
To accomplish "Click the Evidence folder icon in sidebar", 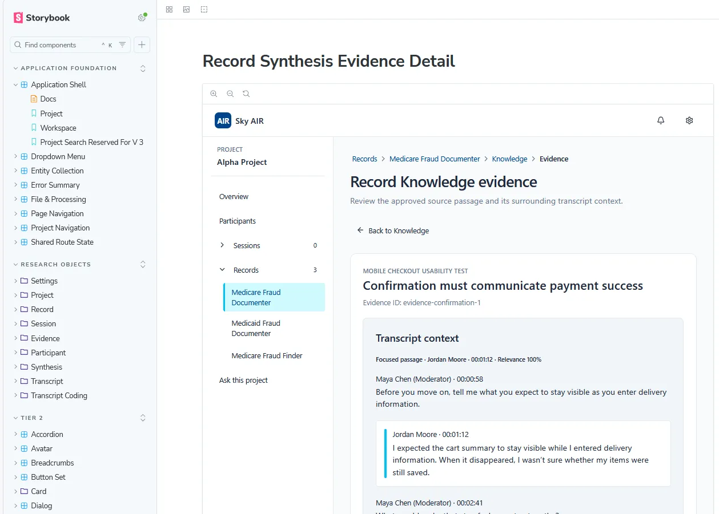I will [x=24, y=338].
